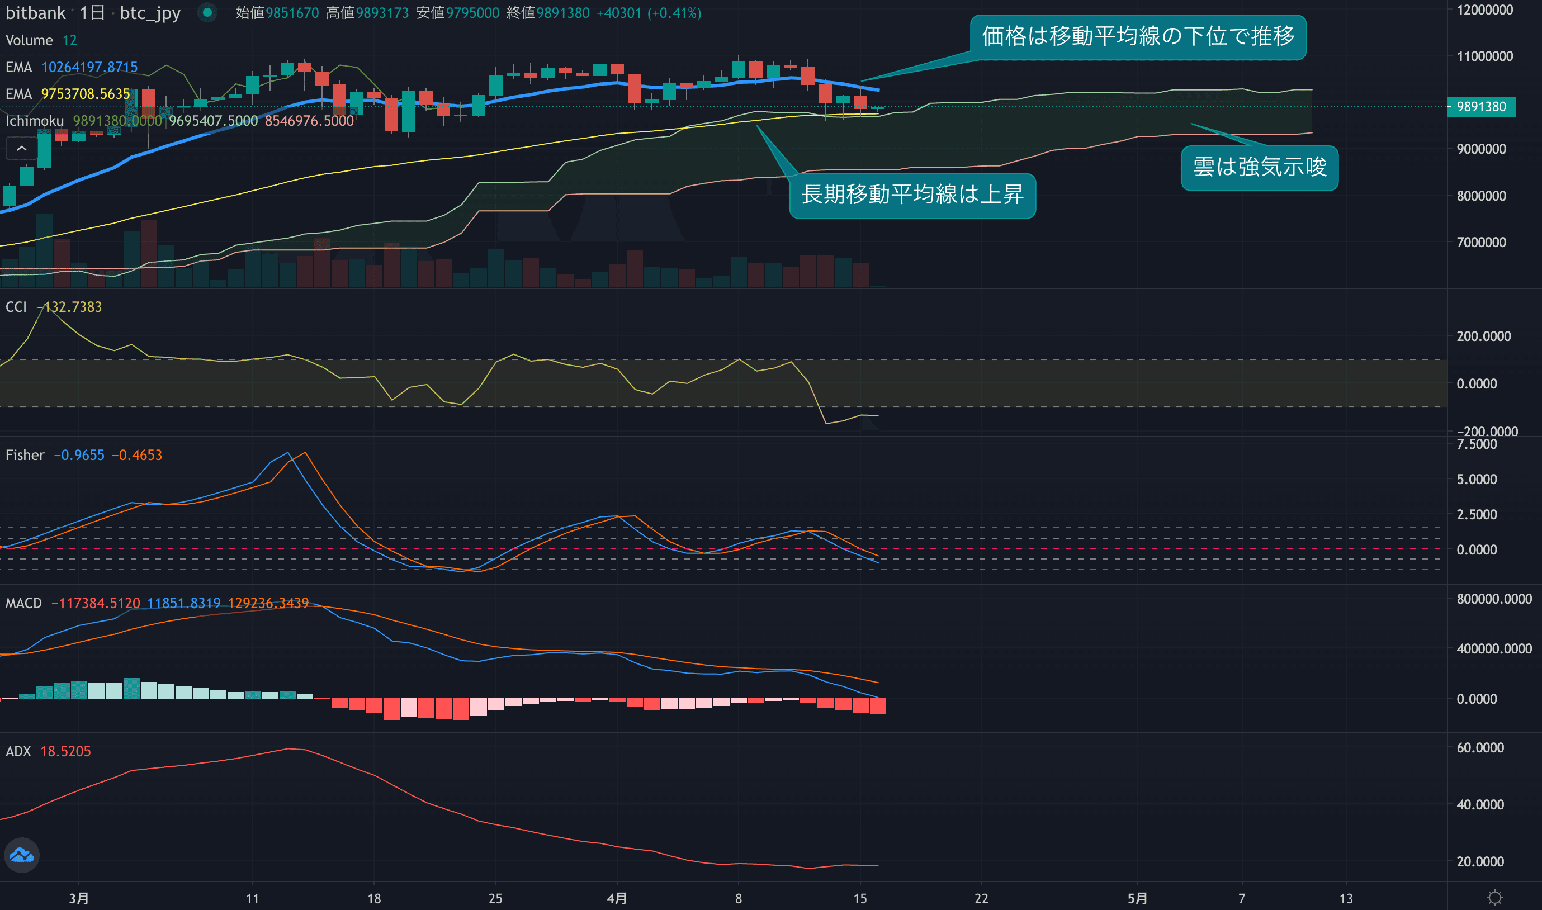The height and width of the screenshot is (910, 1542).
Task: Click the 1日 interval label in title
Action: [x=92, y=13]
